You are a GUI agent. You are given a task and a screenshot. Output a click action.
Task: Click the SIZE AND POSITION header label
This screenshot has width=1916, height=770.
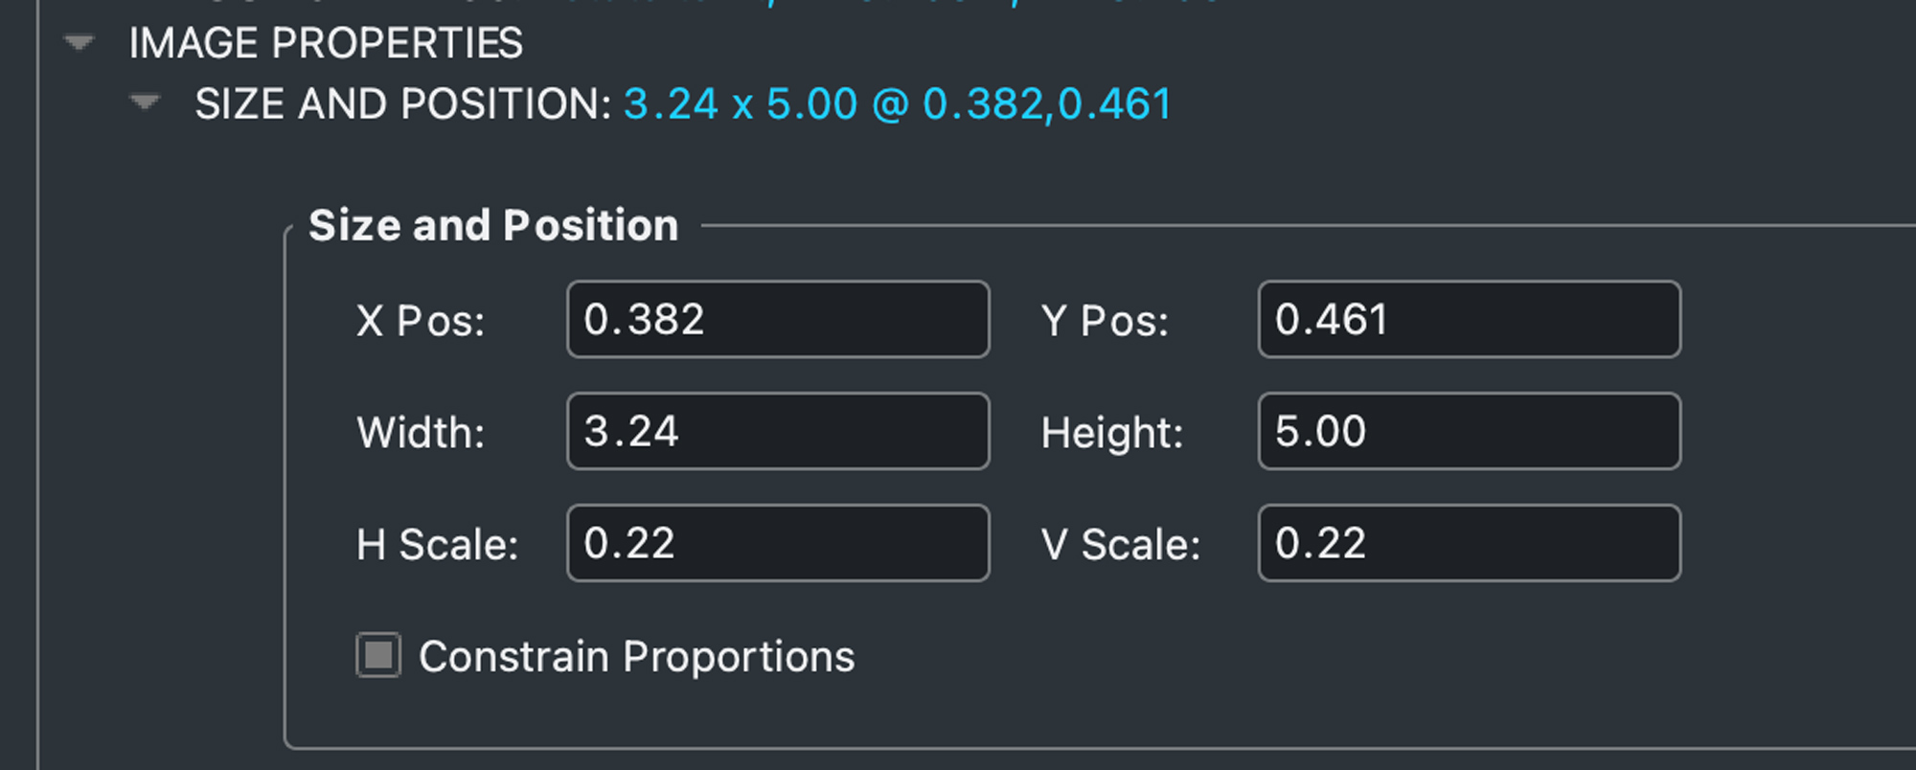coord(402,103)
